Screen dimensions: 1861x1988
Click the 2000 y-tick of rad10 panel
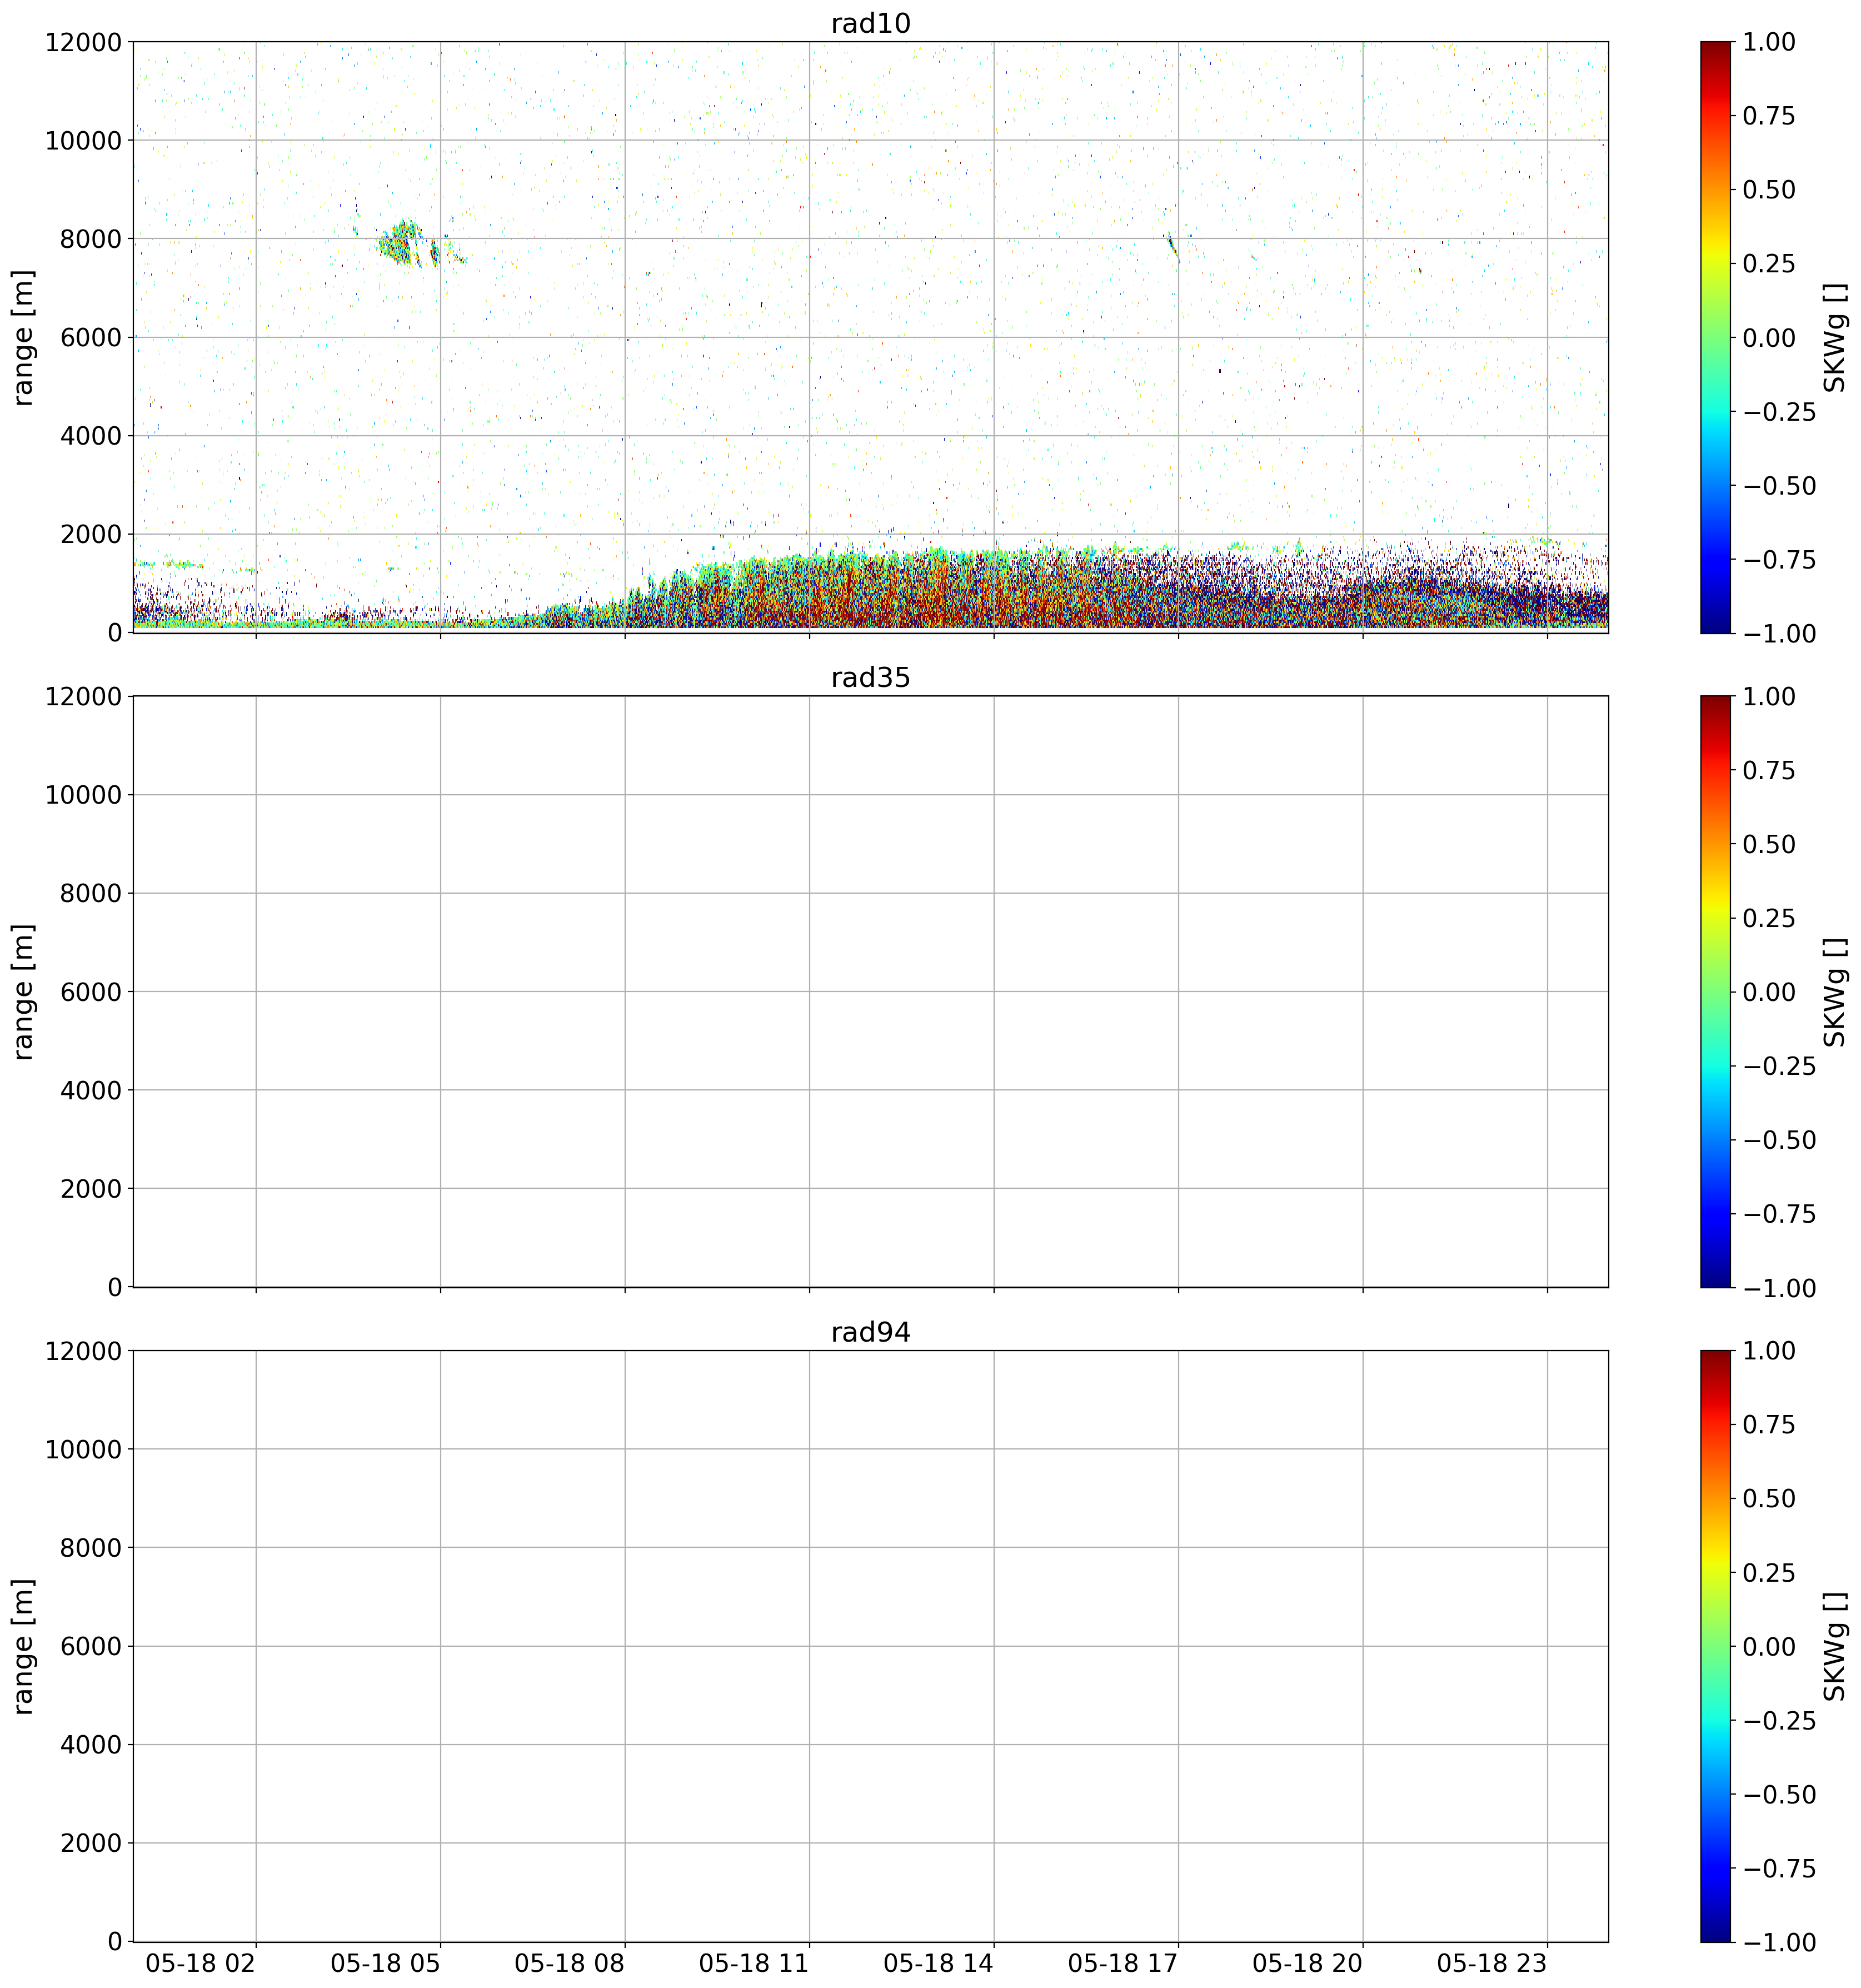(90, 534)
